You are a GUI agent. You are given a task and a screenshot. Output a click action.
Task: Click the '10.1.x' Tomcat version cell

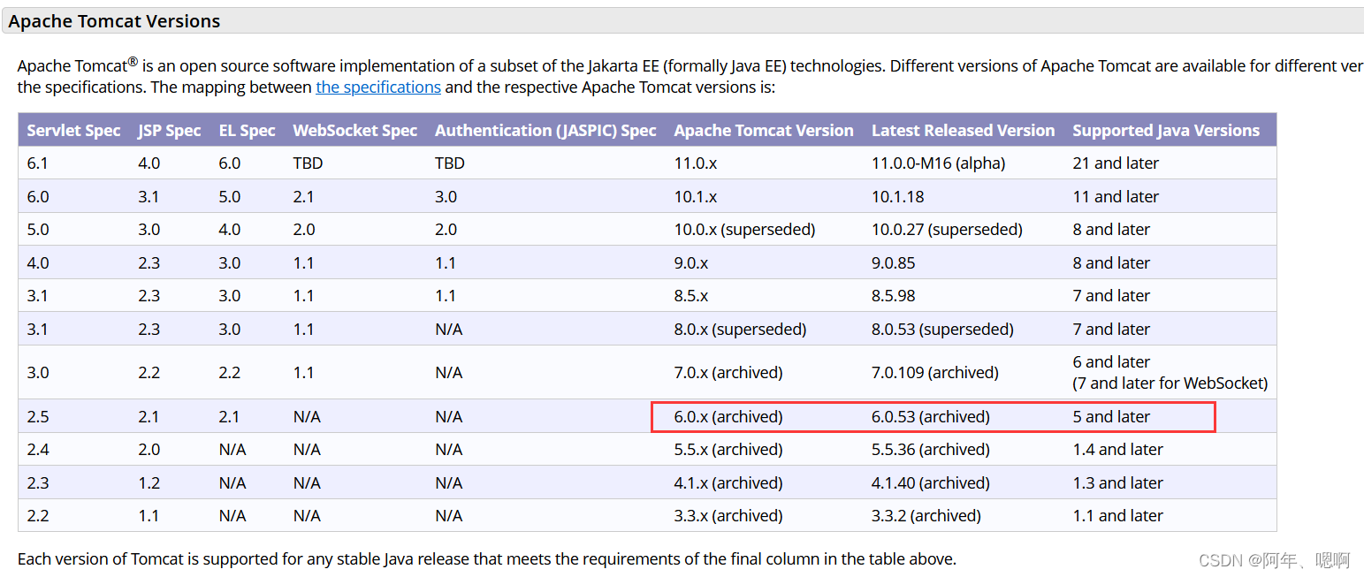696,196
